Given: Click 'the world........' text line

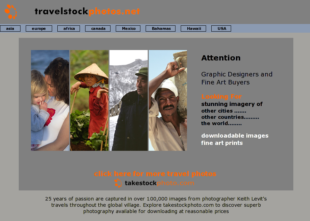Looking at the screenshot, I should pos(221,123).
